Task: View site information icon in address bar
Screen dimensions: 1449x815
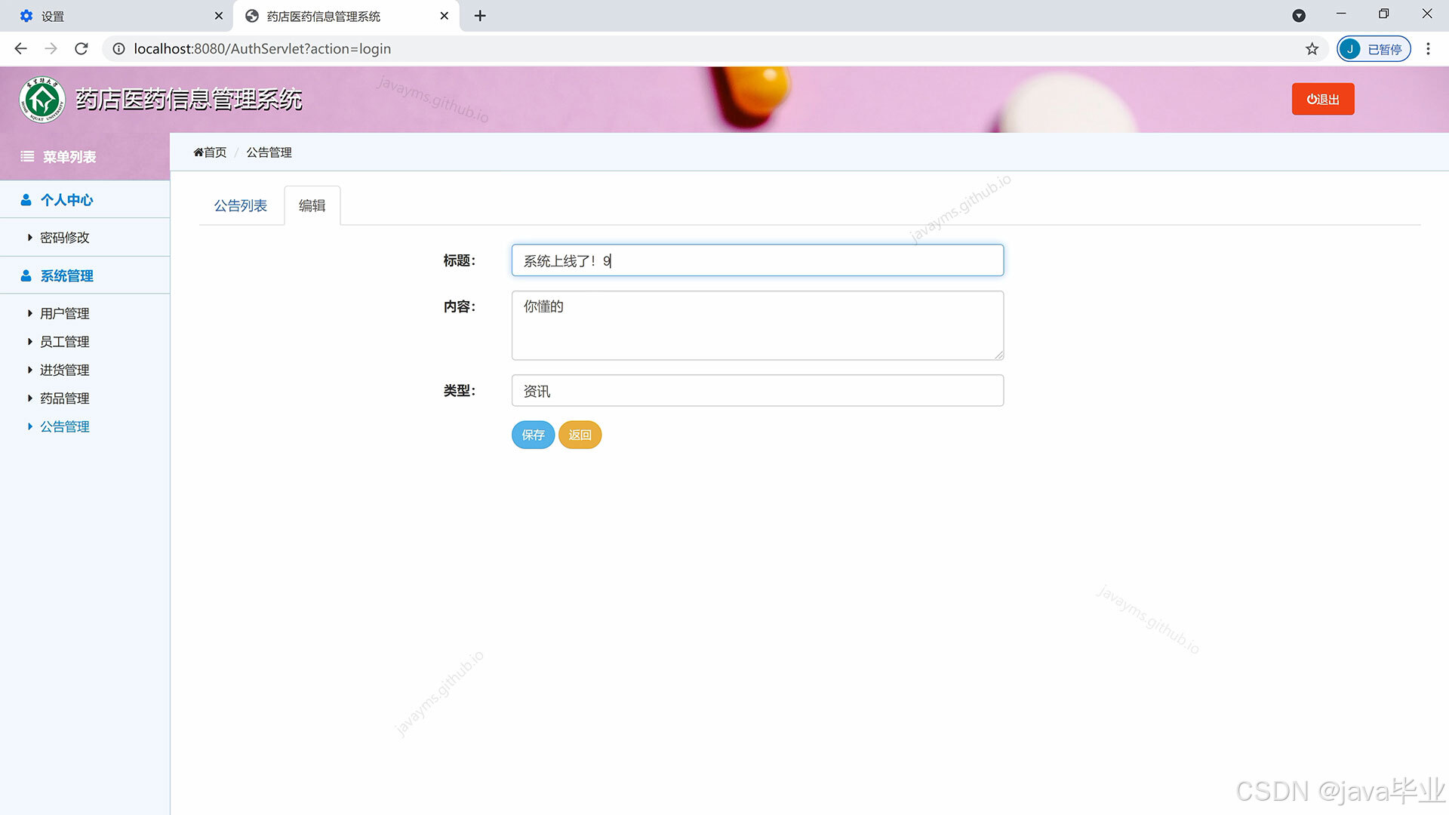Action: coord(118,49)
